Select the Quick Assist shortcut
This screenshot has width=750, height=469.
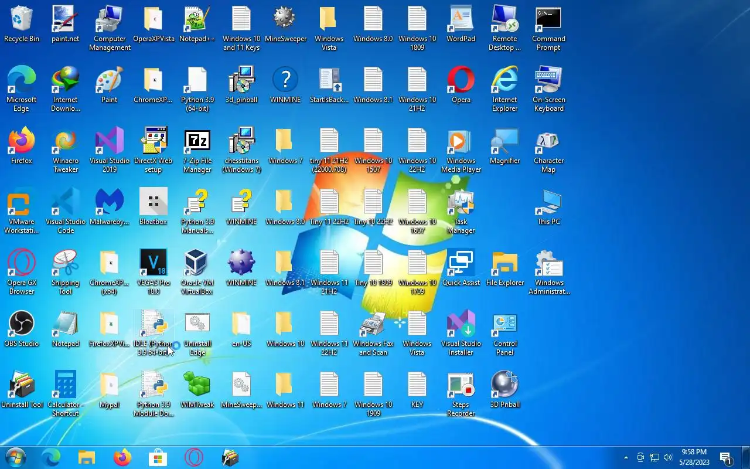click(461, 269)
